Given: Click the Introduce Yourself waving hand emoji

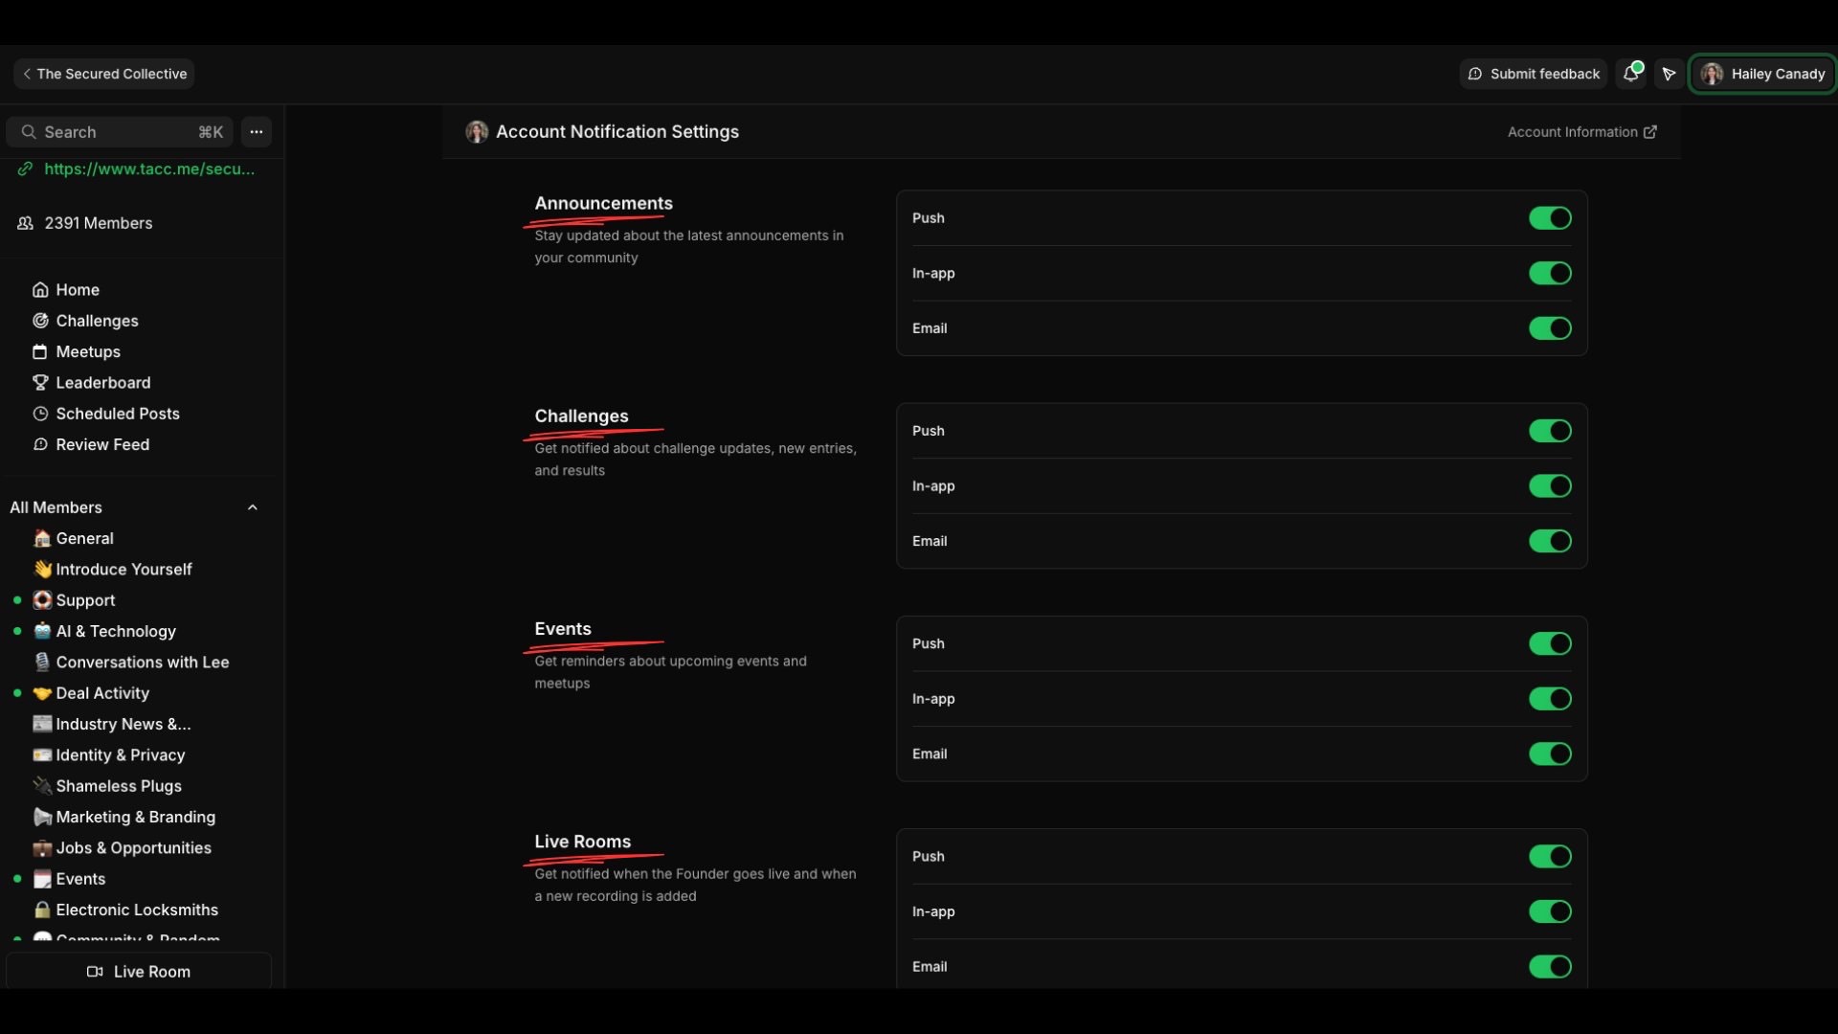Looking at the screenshot, I should [x=42, y=570].
